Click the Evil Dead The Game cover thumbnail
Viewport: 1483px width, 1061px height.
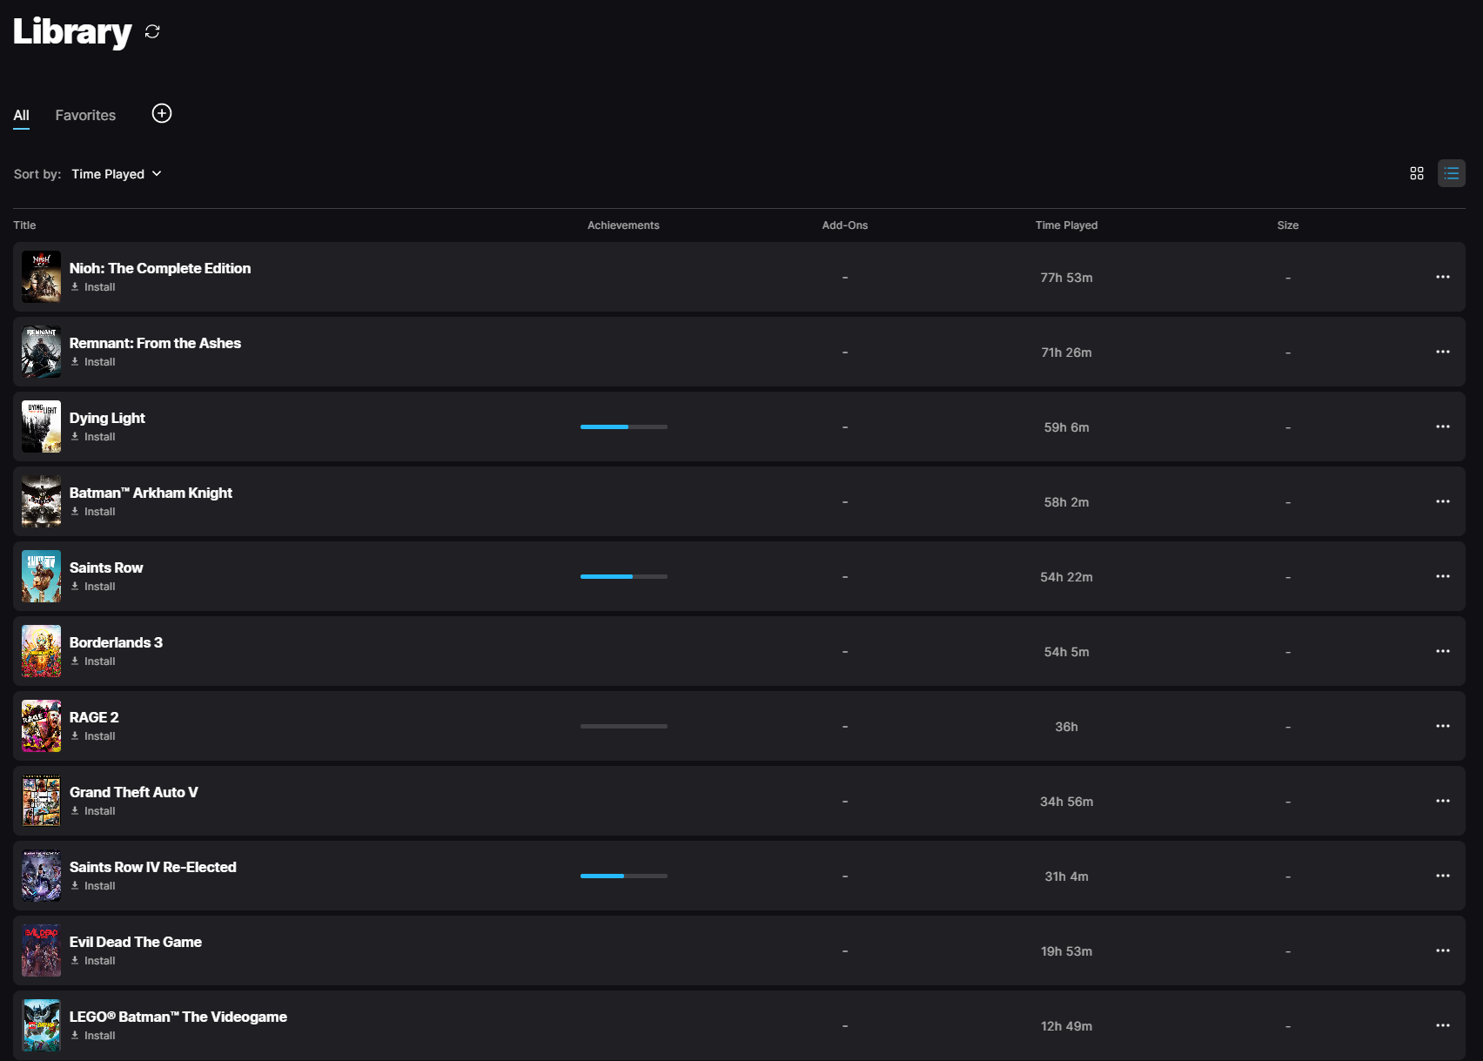point(41,950)
